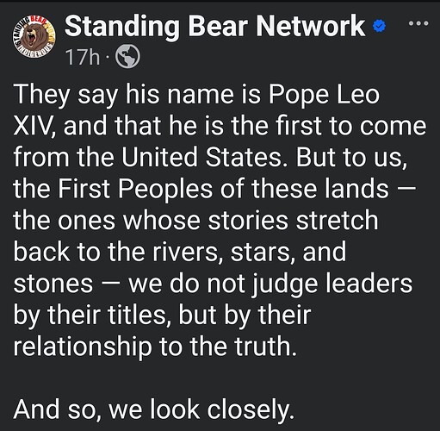Click the words "Pope Leo" in the post
The width and height of the screenshot is (440, 431).
(324, 95)
